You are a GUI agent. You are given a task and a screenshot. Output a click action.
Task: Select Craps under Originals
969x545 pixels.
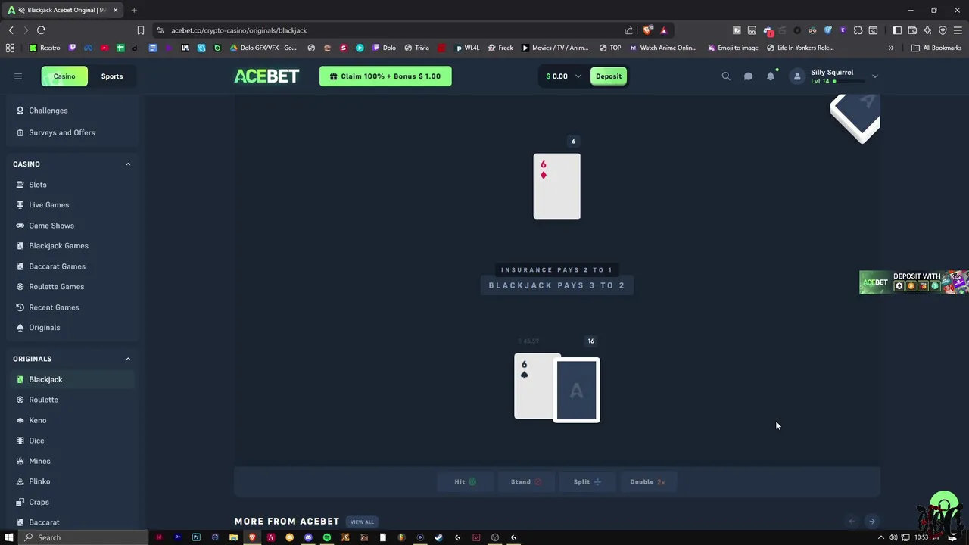tap(39, 502)
